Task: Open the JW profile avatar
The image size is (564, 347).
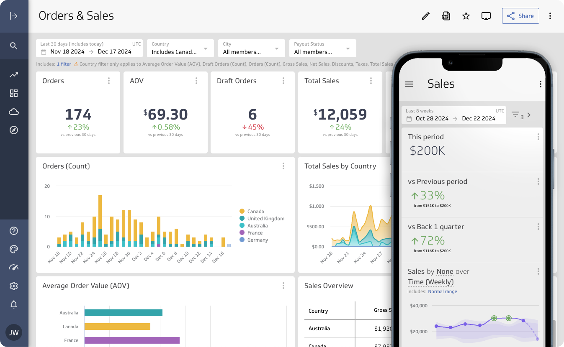Action: point(13,332)
